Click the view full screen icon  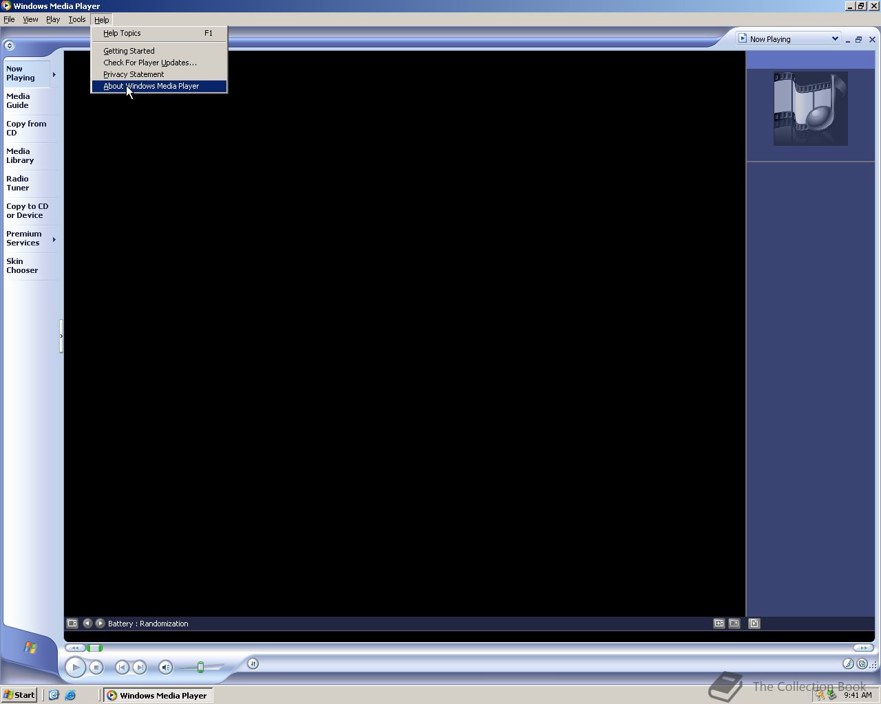tap(734, 623)
